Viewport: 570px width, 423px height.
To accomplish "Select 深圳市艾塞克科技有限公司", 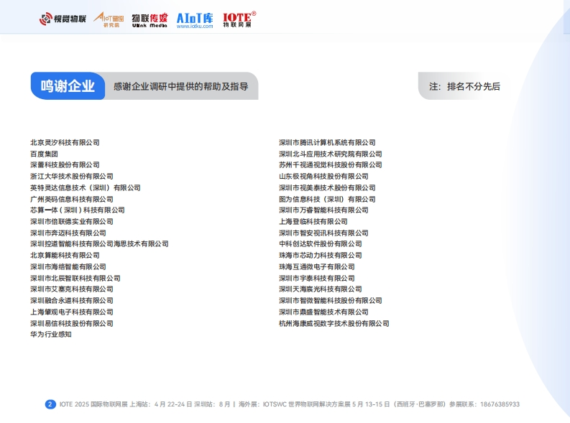I will point(72,289).
